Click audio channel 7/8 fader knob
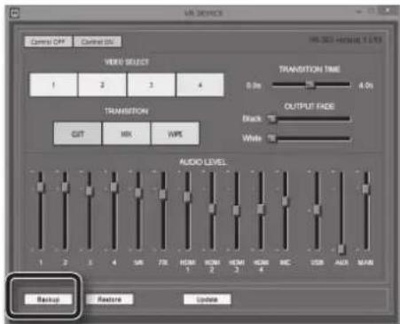Viewport: 400px width, 324px height. (x=162, y=194)
